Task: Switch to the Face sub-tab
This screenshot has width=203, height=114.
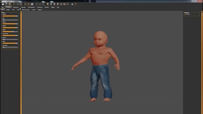Action: pyautogui.click(x=13, y=10)
